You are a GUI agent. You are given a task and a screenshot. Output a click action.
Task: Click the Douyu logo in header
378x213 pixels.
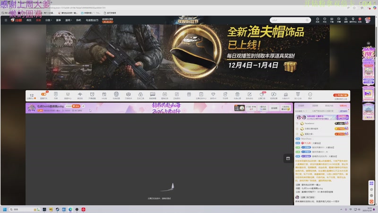pos(17,20)
